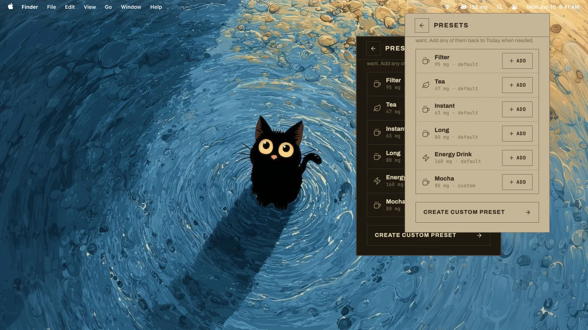Add the Filter preset

pyautogui.click(x=517, y=61)
